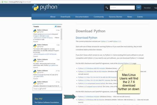Screen dimensions: 157x105
Task: Open the Downloads nav menu
Action: (x=65, y=17)
